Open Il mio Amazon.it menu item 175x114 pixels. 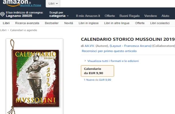(x=88, y=16)
